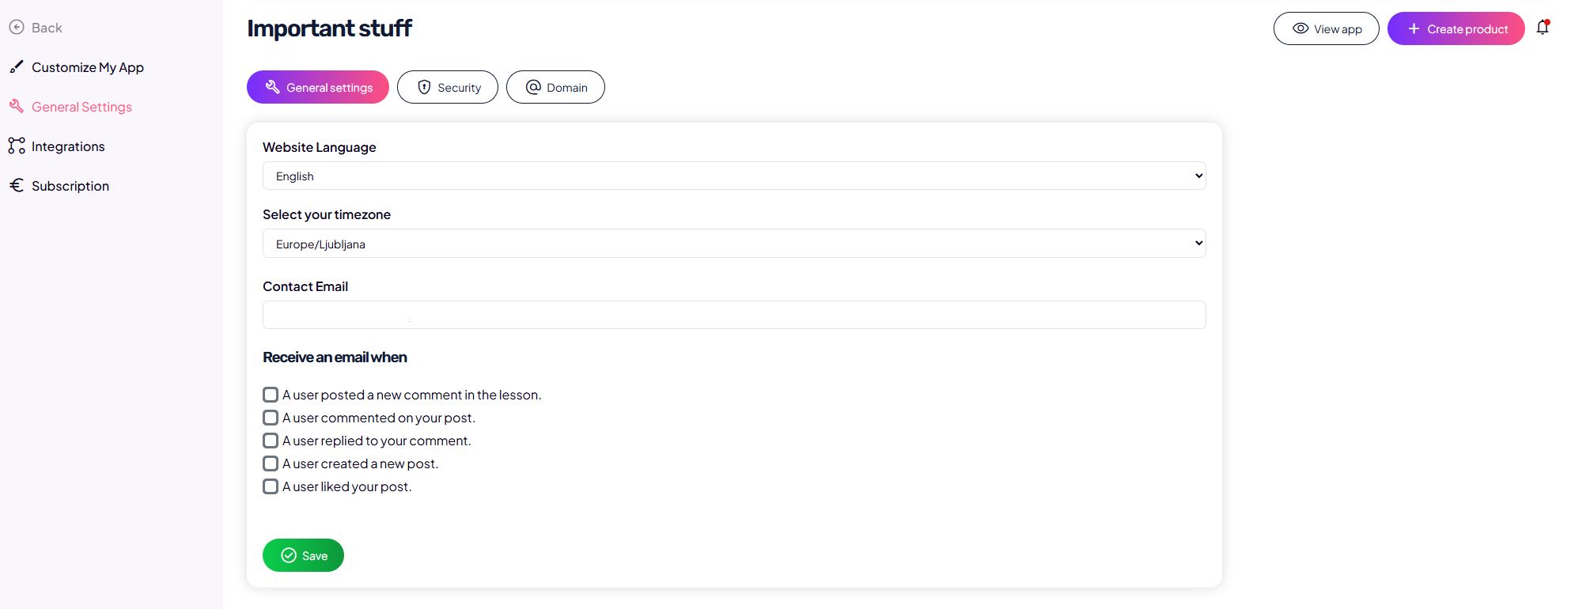Click the Back arrow icon
Image resolution: width=1571 pixels, height=609 pixels.
click(17, 28)
